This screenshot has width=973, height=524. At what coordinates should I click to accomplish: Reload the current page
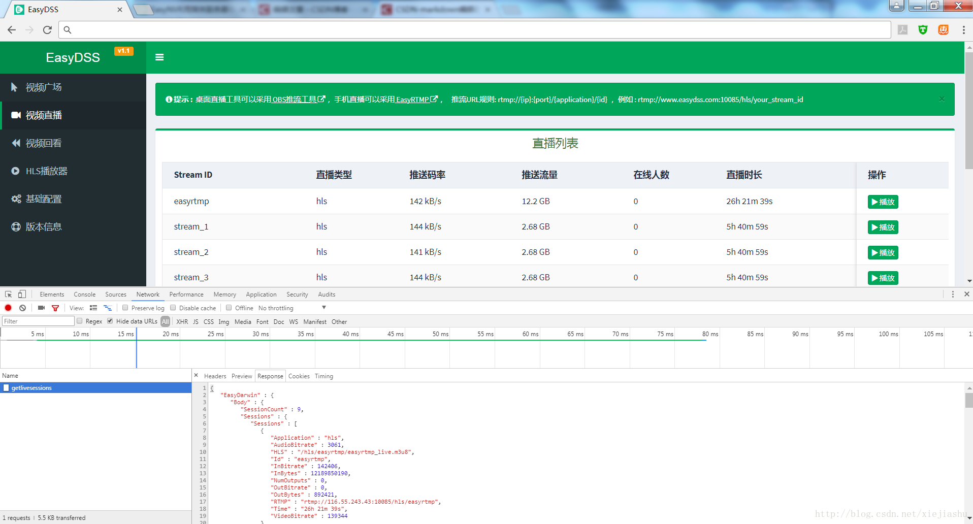click(x=47, y=30)
